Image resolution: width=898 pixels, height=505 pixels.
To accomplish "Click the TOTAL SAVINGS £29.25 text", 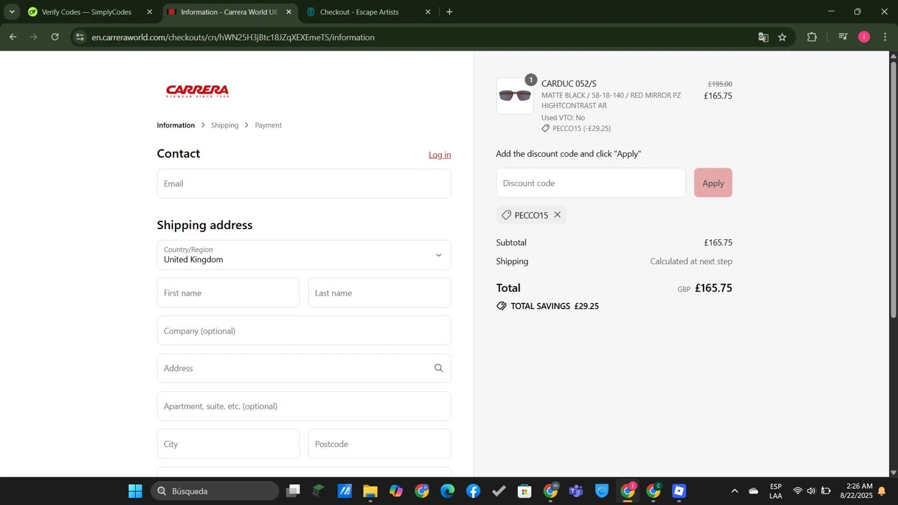I will [x=554, y=306].
